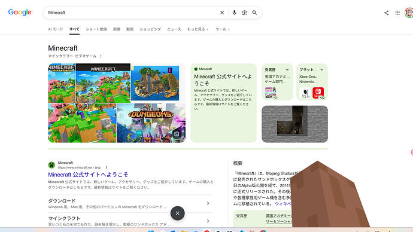Expand the 受賞歴 card chevron
413x232 pixels.
point(287,70)
